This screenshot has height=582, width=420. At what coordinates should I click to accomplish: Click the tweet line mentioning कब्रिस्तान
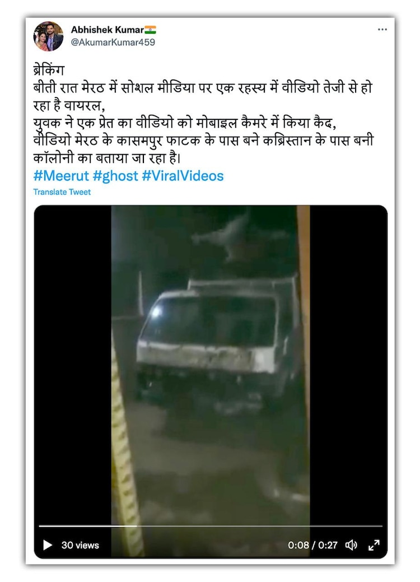coord(203,141)
